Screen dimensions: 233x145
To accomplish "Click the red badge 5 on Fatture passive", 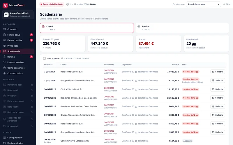I will point(31,40).
